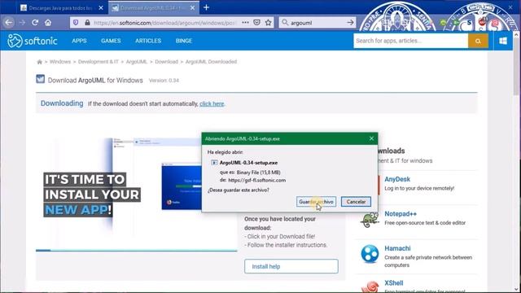Click the ArgoUML installer screenshot image
Image resolution: width=521 pixels, height=293 pixels.
tap(136, 186)
